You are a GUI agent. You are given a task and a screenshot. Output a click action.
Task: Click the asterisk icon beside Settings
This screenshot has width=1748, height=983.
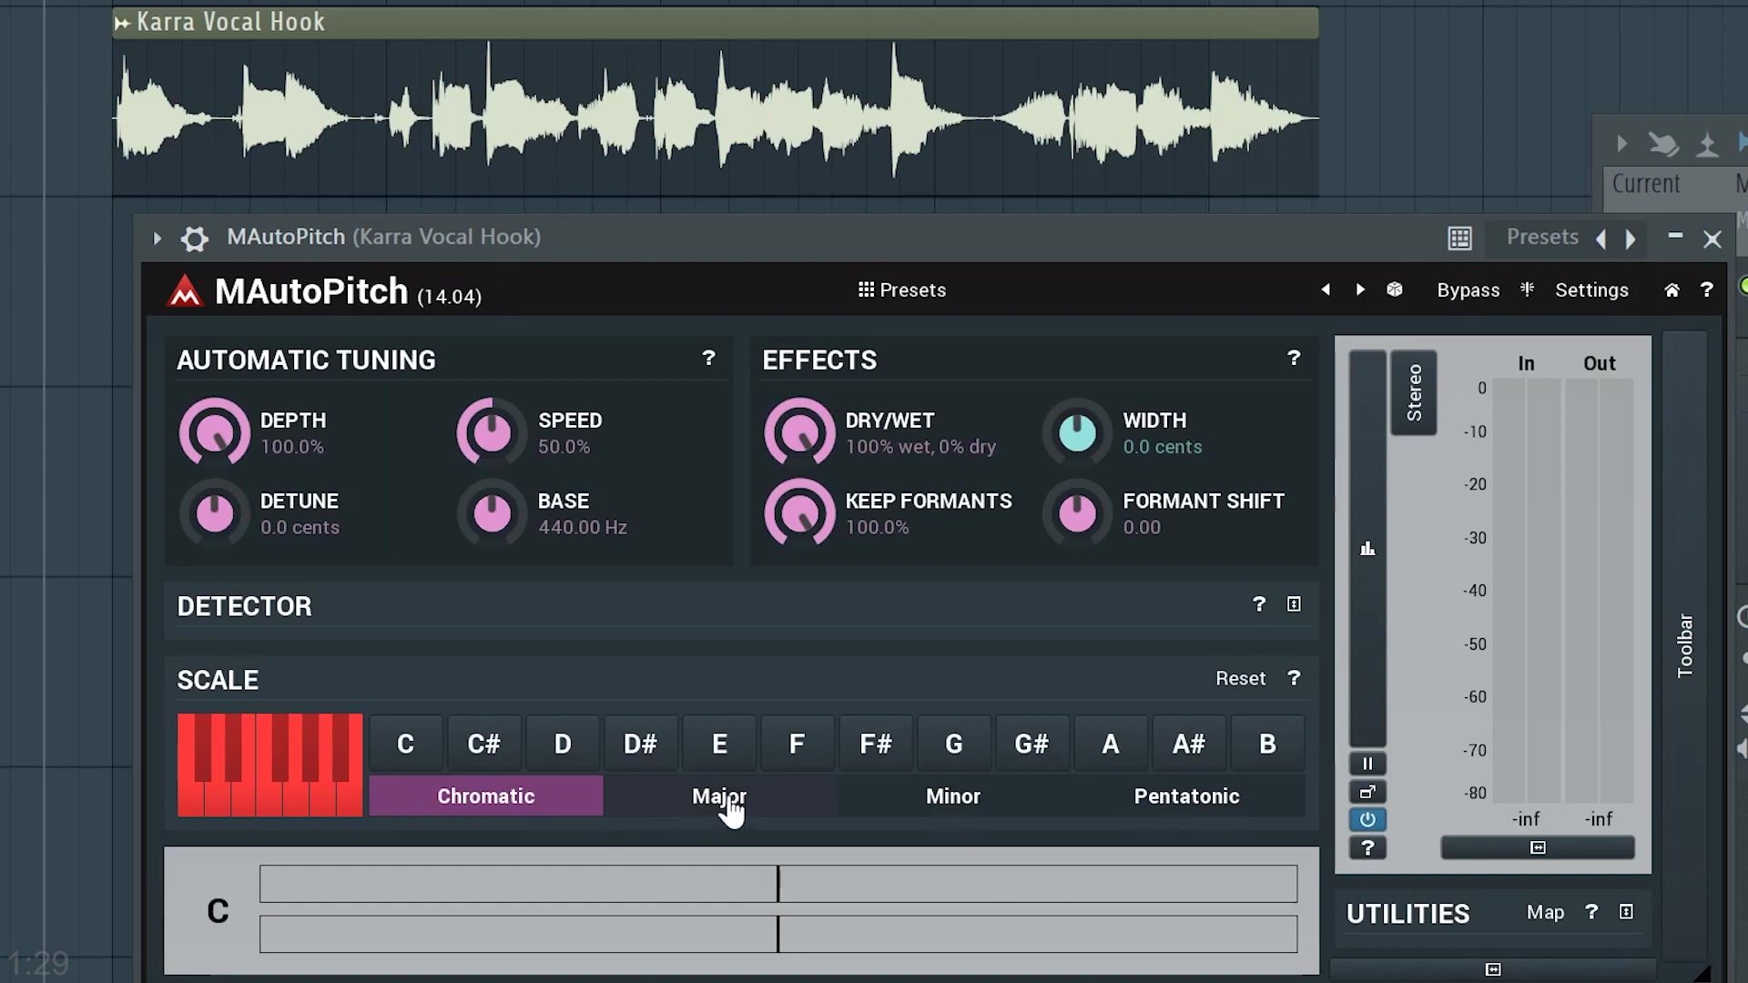[1527, 289]
